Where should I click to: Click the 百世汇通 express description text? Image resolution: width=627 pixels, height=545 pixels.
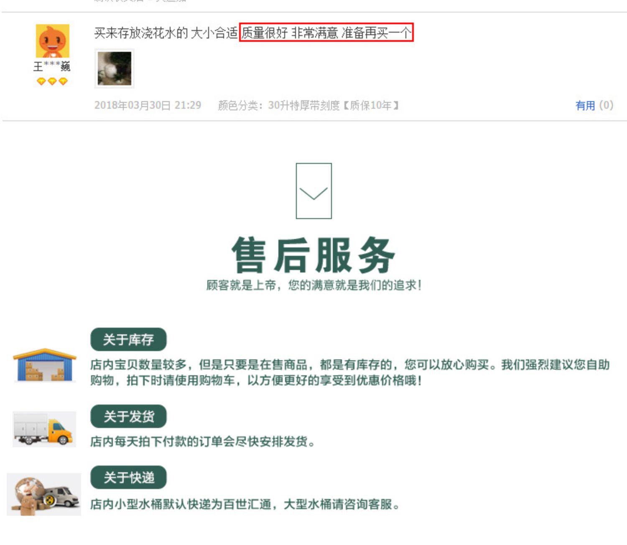(x=245, y=504)
